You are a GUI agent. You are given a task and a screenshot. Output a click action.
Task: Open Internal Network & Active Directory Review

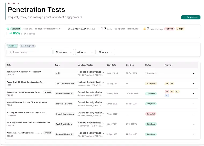point(27,102)
